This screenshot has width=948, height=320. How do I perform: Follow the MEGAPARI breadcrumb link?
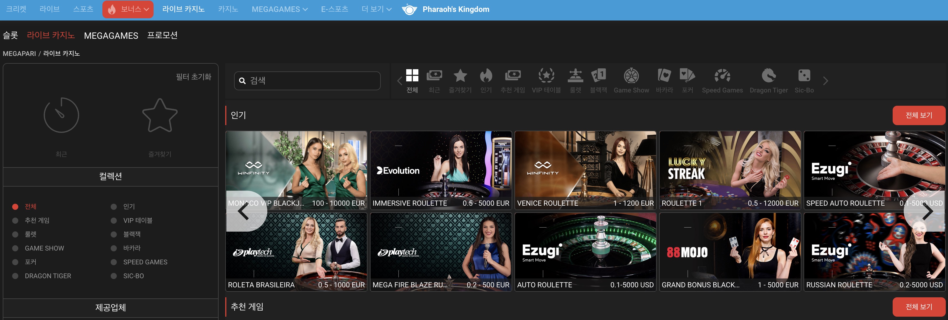(x=19, y=54)
